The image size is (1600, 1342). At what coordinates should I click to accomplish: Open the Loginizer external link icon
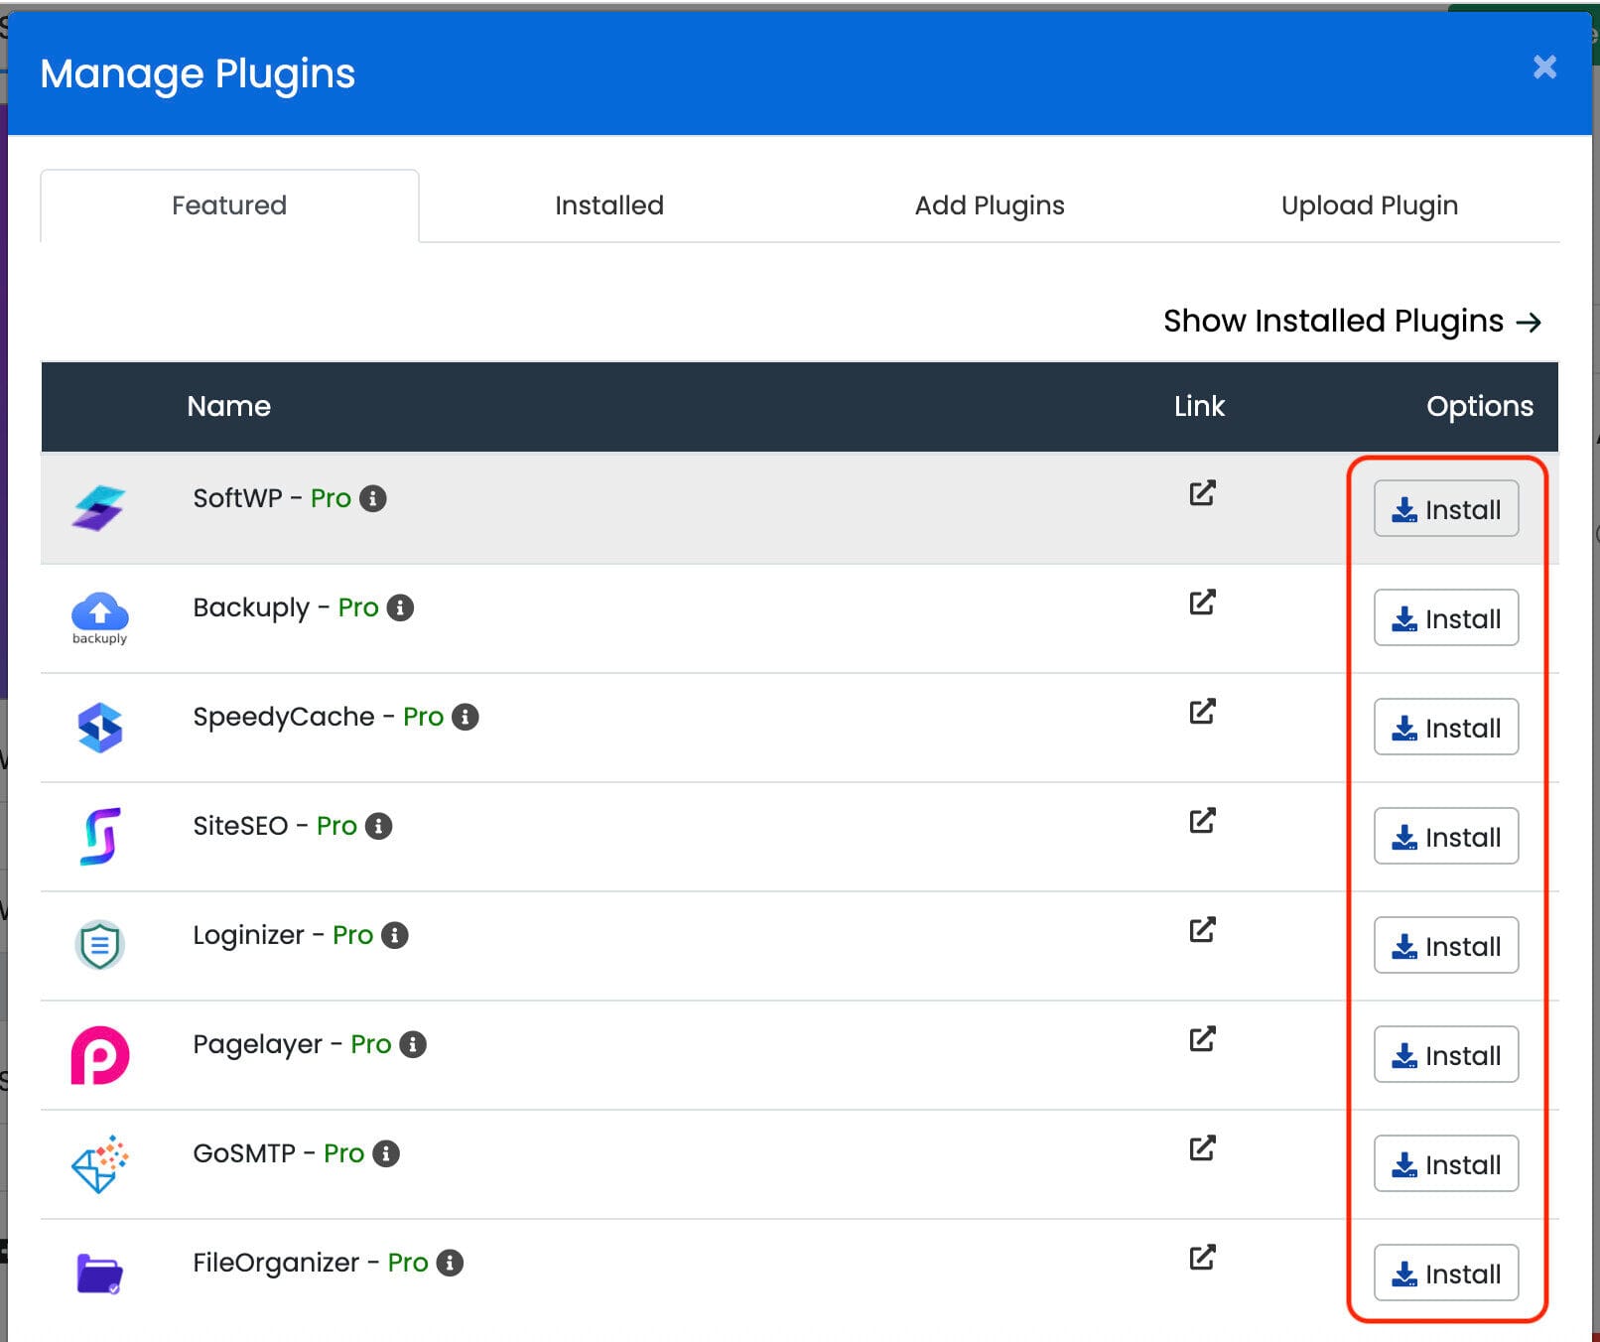pos(1202,930)
